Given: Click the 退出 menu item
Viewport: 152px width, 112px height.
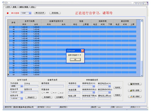Looking at the screenshot, I should 33,7.
